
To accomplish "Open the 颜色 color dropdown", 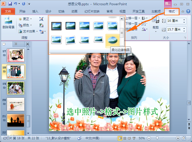I will [25, 25].
